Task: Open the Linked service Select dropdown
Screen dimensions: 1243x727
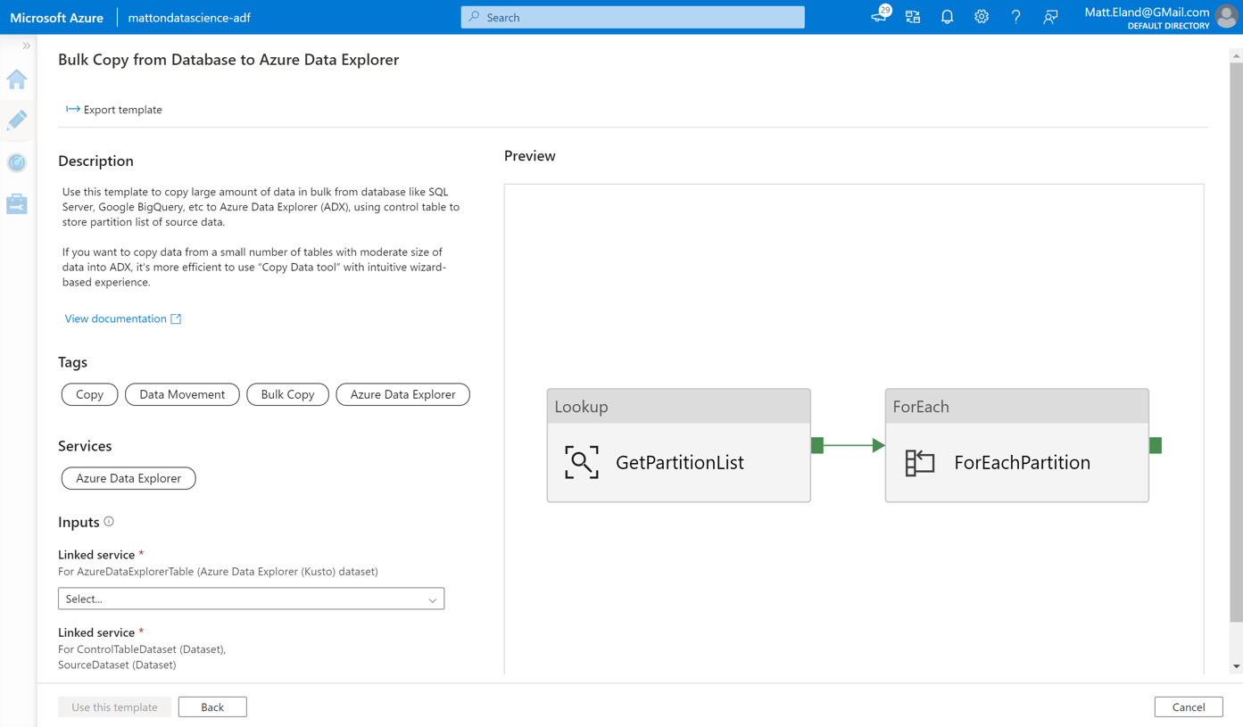Action: click(x=251, y=599)
